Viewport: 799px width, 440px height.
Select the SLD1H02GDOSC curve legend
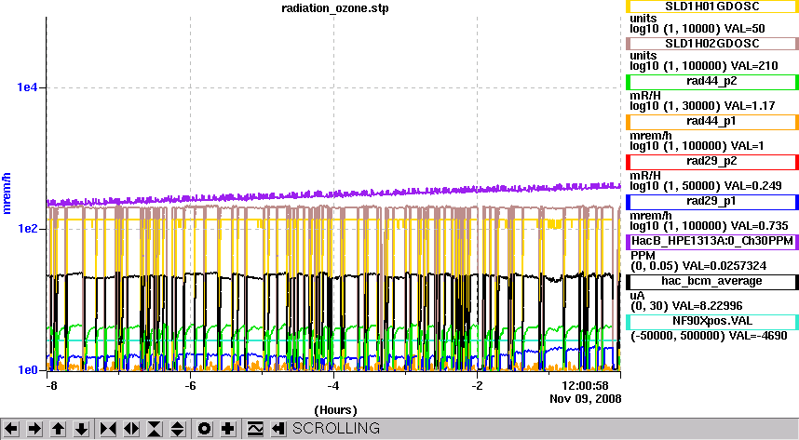click(711, 44)
